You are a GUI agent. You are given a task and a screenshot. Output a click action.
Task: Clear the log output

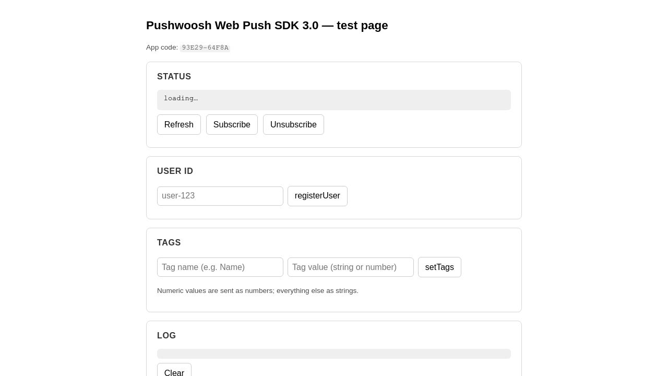click(x=174, y=370)
